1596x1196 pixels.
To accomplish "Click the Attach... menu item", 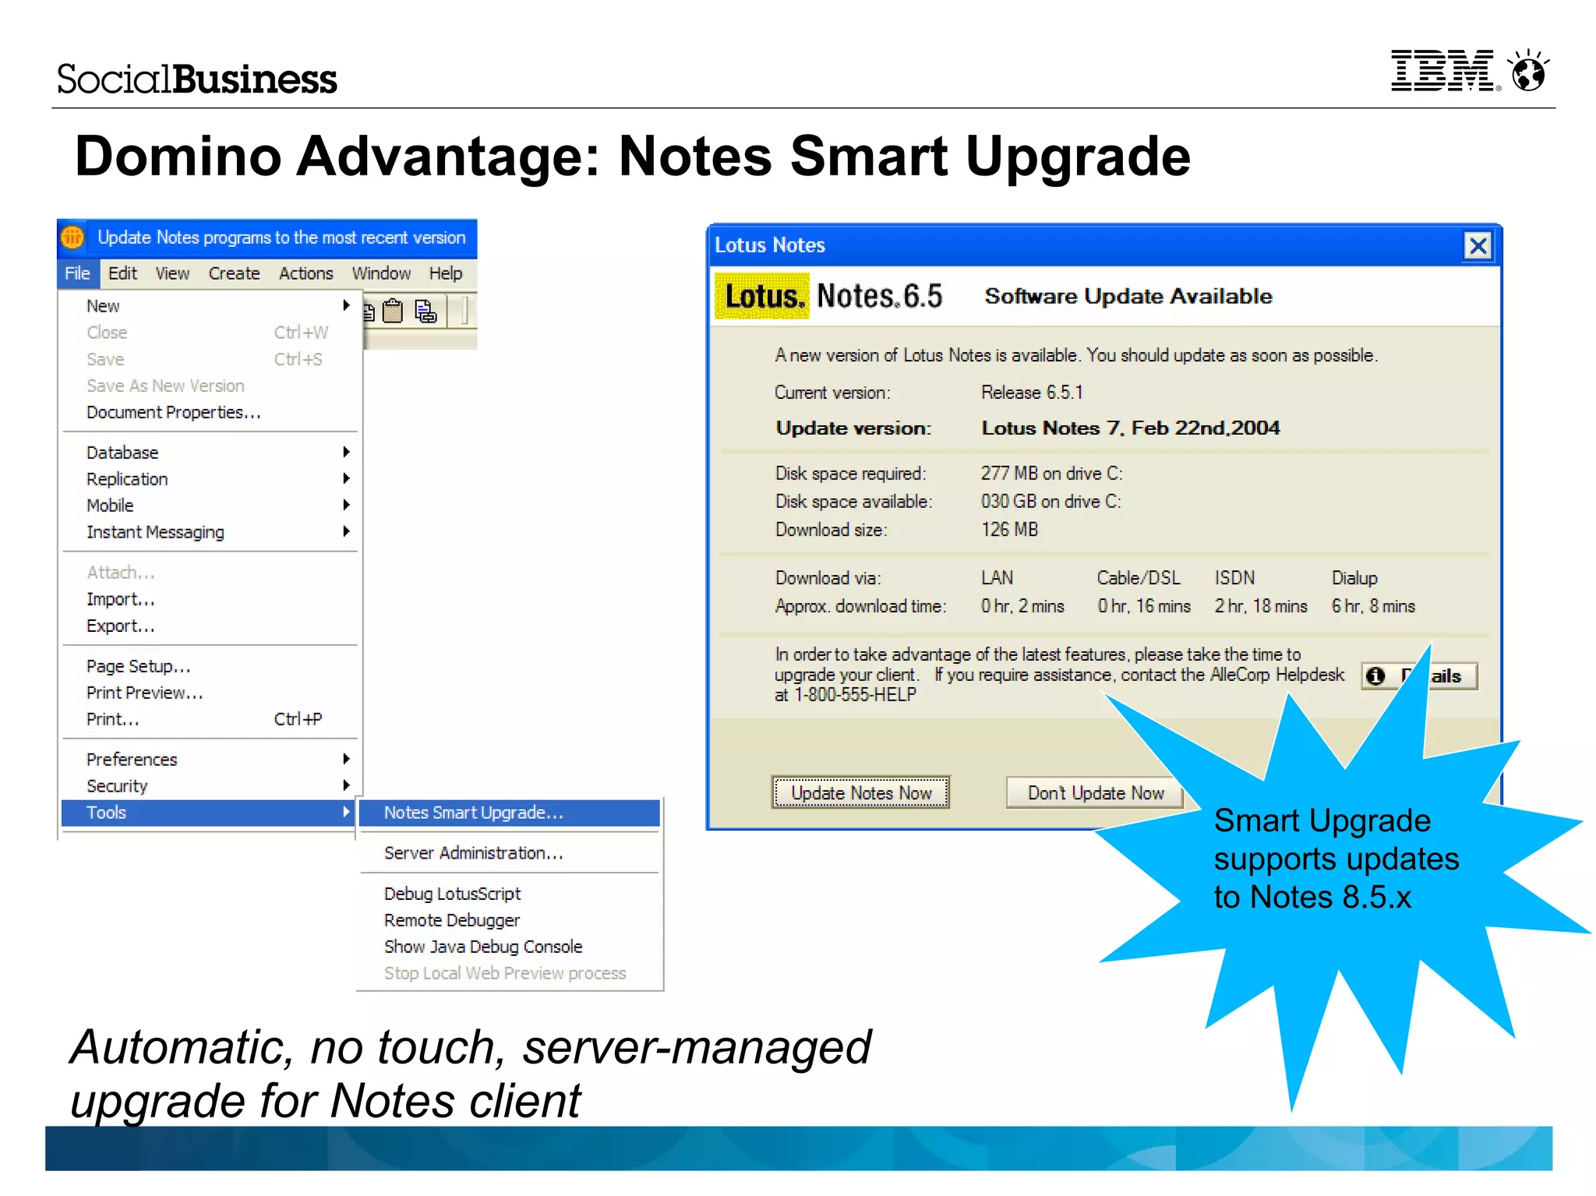I will 210,573.
